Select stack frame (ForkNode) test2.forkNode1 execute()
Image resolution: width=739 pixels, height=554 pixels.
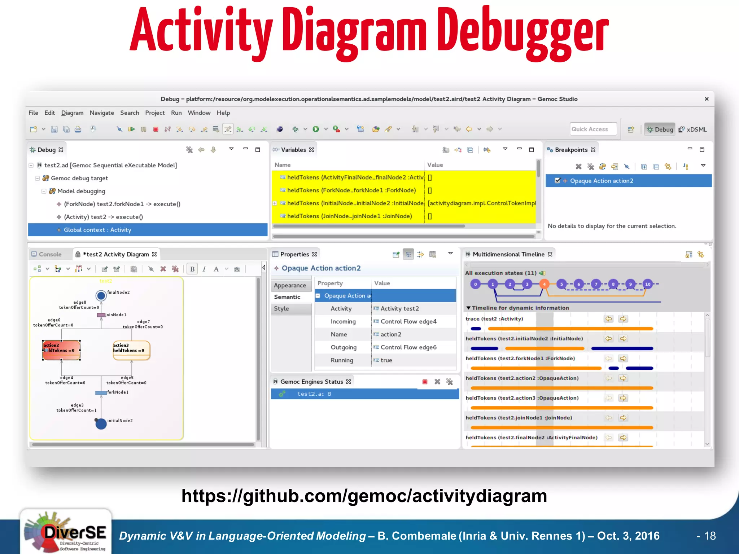point(122,204)
